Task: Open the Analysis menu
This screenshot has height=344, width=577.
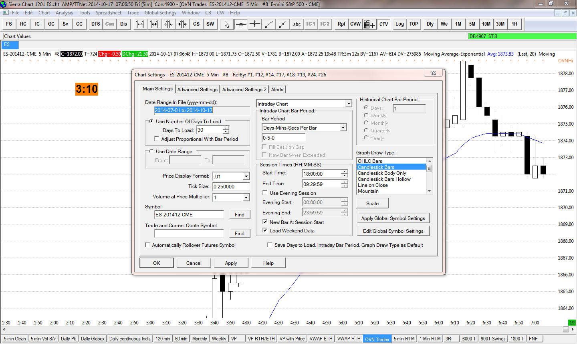Action: click(x=64, y=13)
